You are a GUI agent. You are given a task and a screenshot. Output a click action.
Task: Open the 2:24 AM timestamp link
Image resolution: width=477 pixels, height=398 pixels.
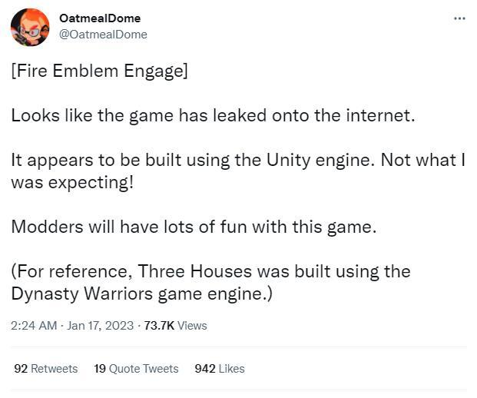click(x=34, y=326)
